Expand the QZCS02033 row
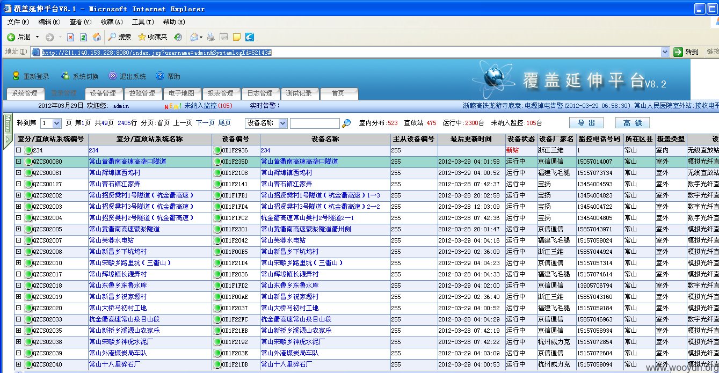The image size is (719, 373). click(19, 319)
